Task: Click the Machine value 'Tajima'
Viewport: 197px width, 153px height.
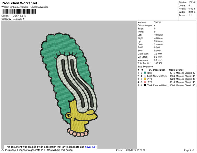Action: point(157,22)
